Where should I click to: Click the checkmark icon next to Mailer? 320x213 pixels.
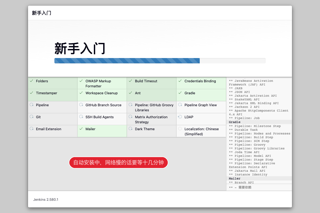81,129
